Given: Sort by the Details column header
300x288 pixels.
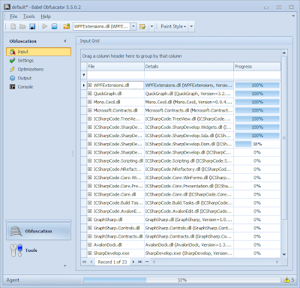Looking at the screenshot, I should click(x=189, y=67).
